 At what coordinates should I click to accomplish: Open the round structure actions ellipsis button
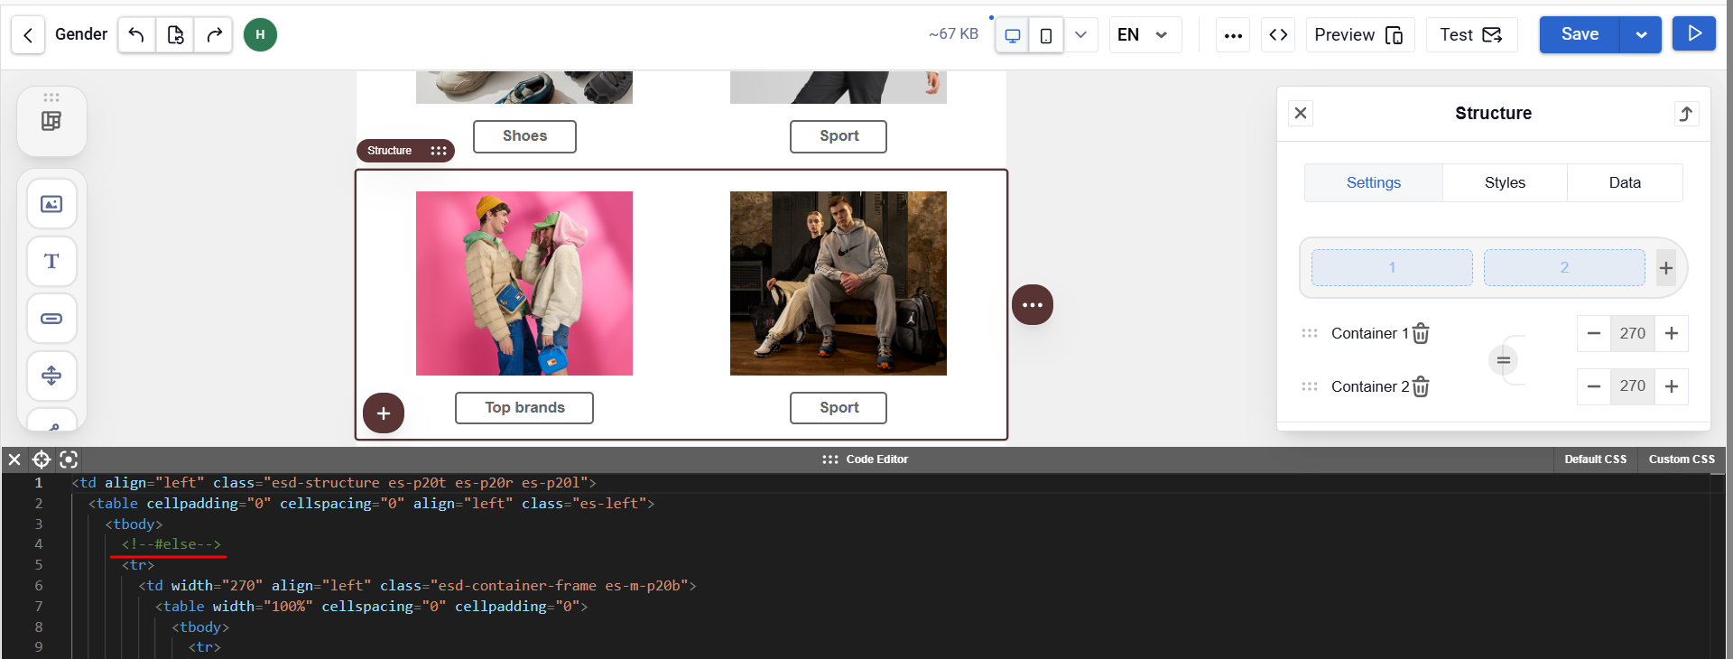[1033, 305]
